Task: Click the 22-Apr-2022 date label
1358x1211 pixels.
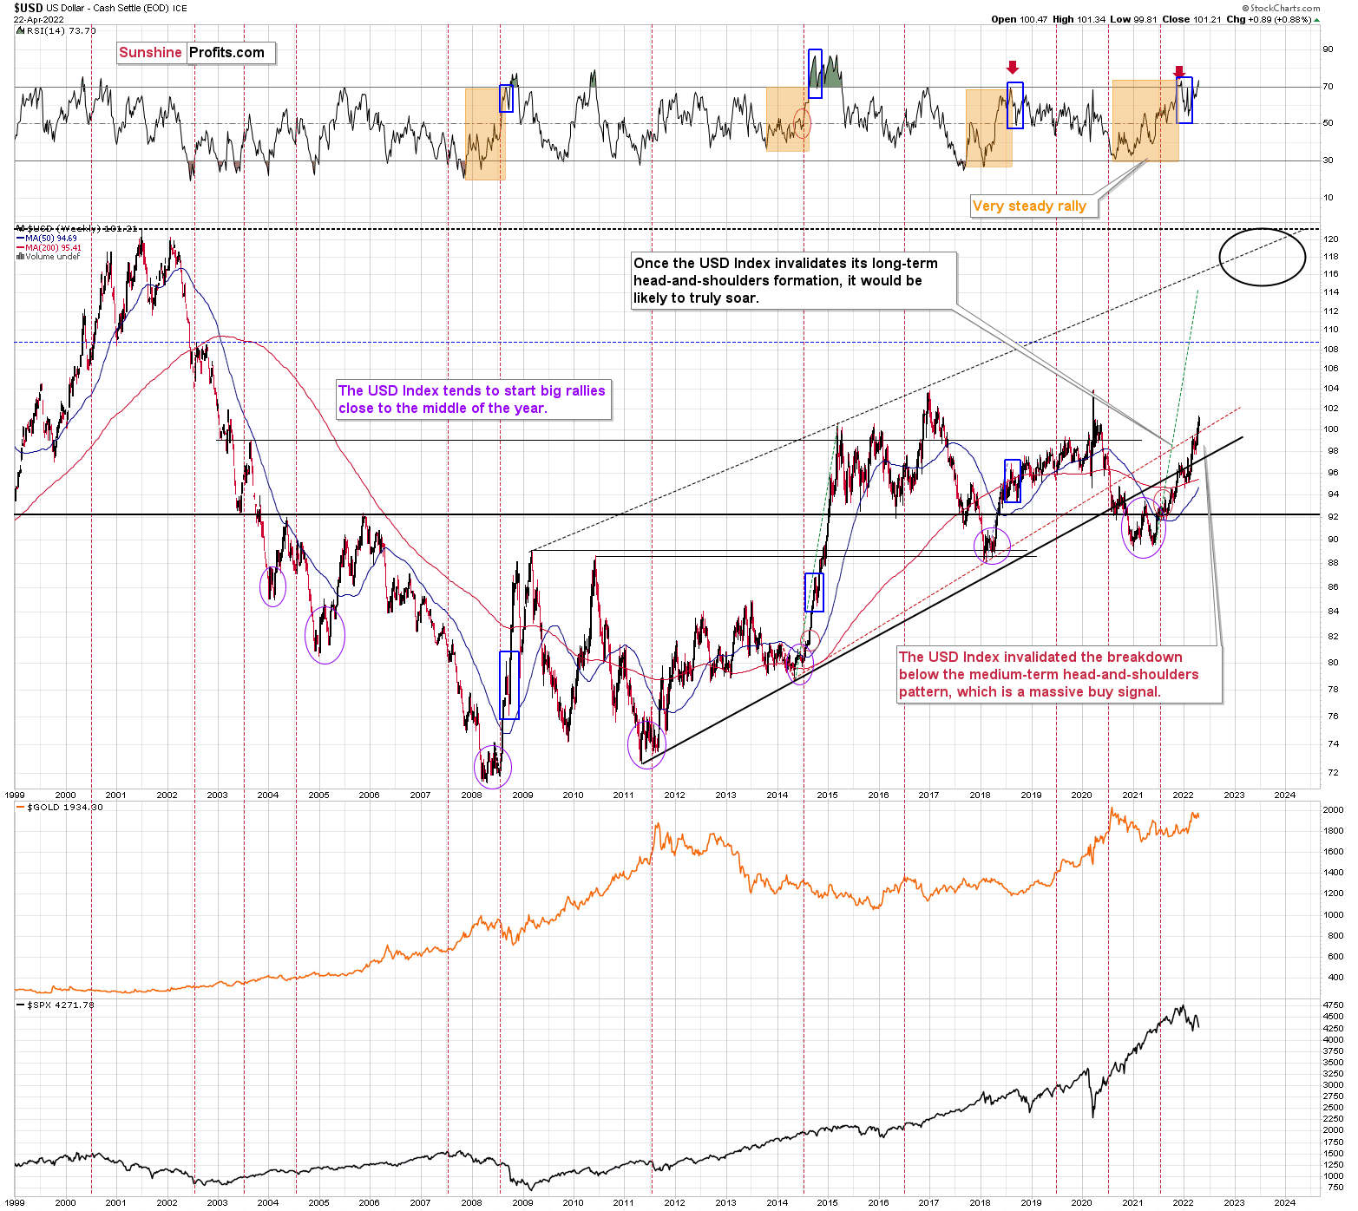Action: (39, 19)
